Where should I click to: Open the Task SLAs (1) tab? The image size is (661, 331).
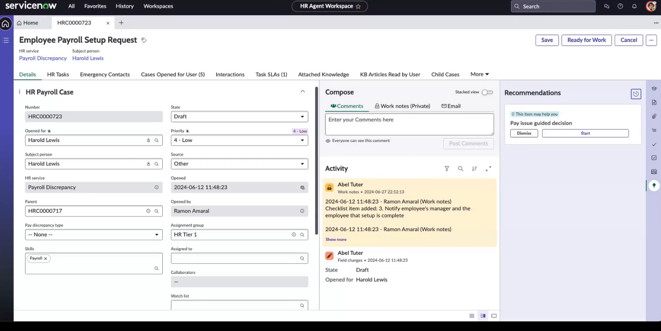coord(271,75)
